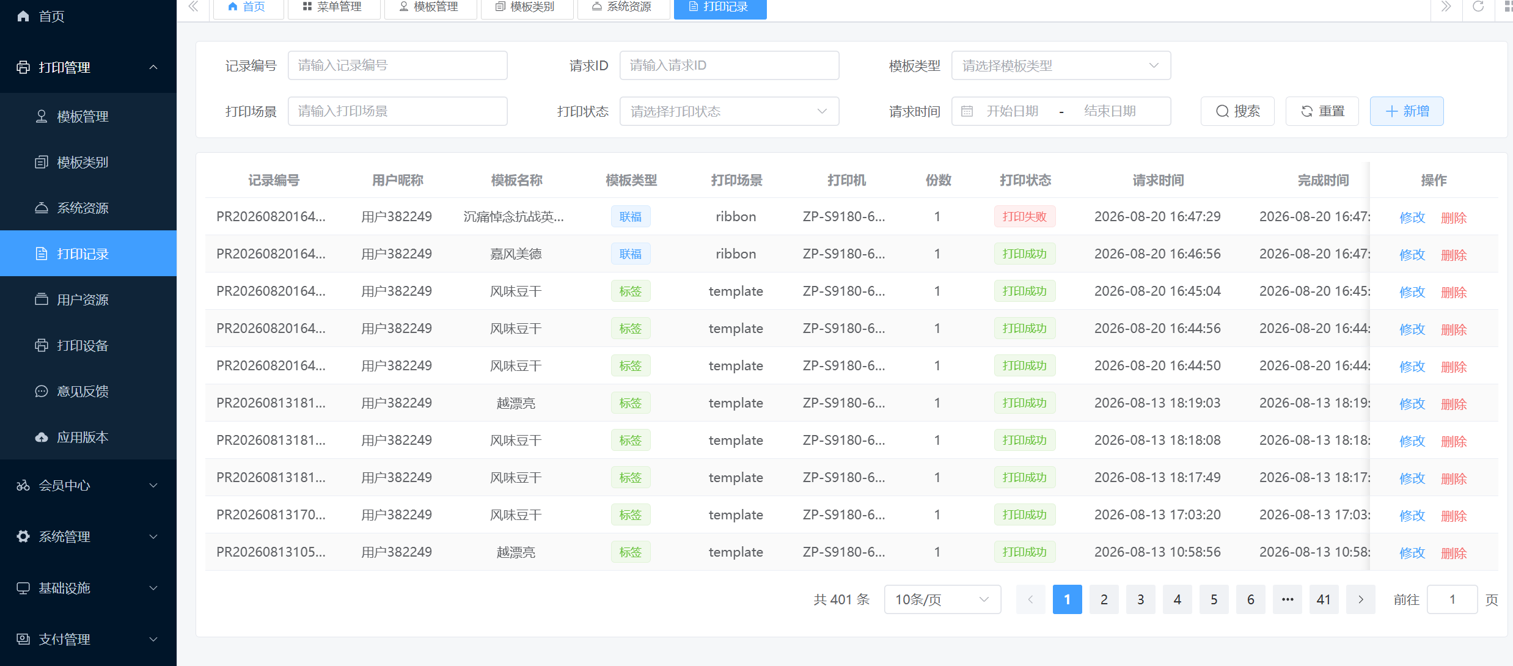Click the calendar icon in 请求时间 field

pos(967,111)
